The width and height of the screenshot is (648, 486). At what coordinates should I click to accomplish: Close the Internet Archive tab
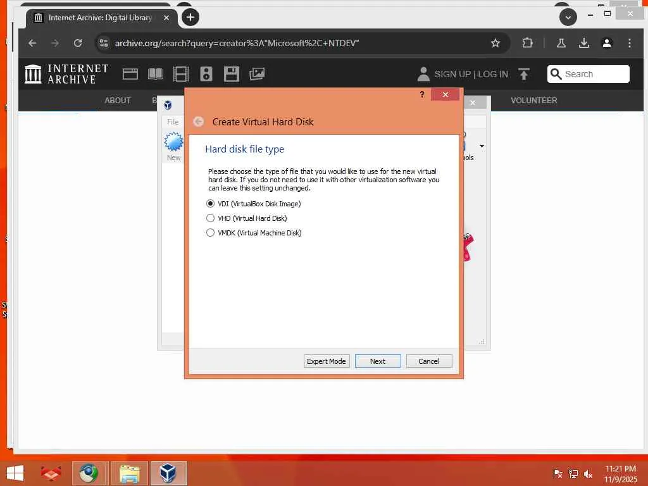coord(166,18)
